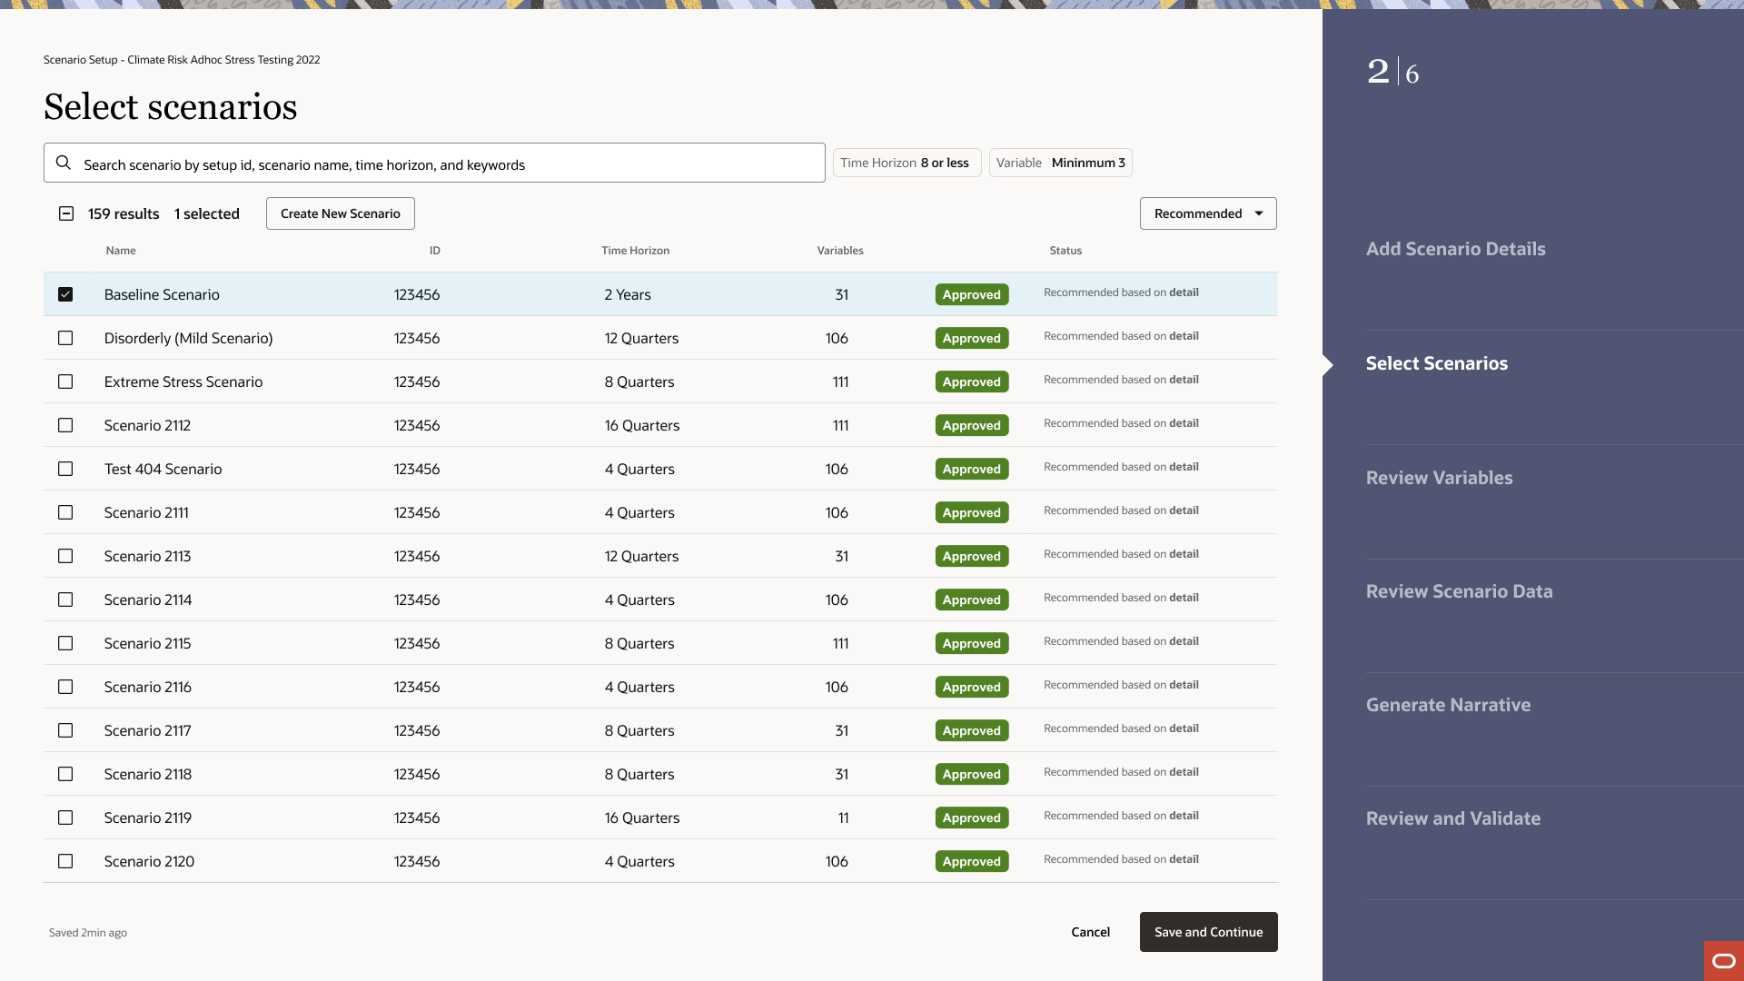Open the Select Scenarios step

[x=1436, y=363]
